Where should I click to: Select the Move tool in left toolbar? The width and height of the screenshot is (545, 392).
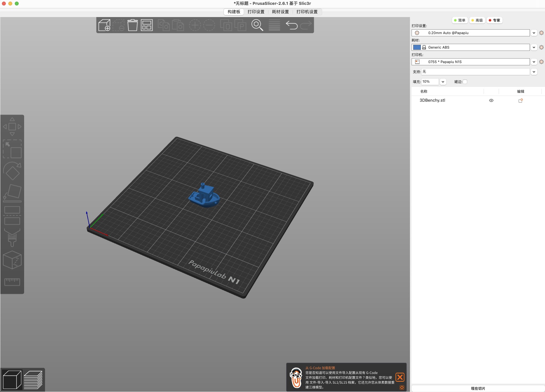[x=12, y=126]
